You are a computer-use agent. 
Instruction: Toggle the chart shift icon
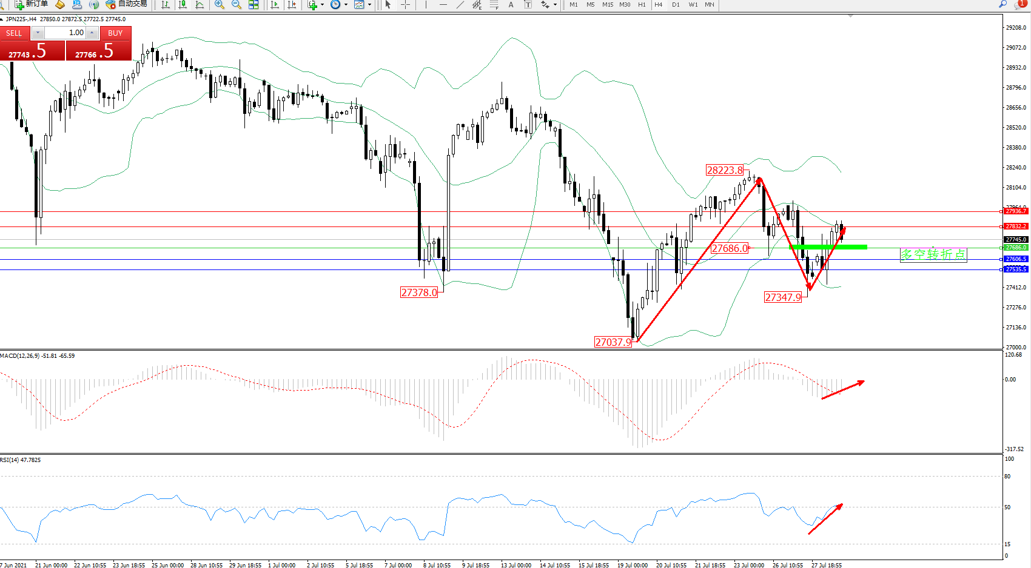tap(292, 4)
